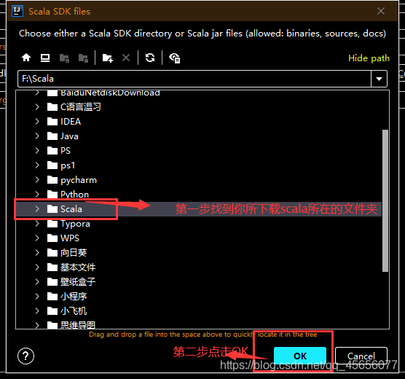Select the C语言温习 folder

pyautogui.click(x=74, y=106)
